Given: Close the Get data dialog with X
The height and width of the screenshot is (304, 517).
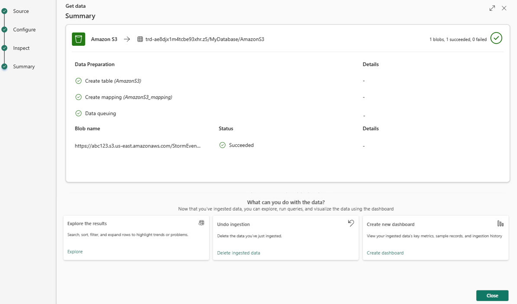Looking at the screenshot, I should pyautogui.click(x=504, y=8).
